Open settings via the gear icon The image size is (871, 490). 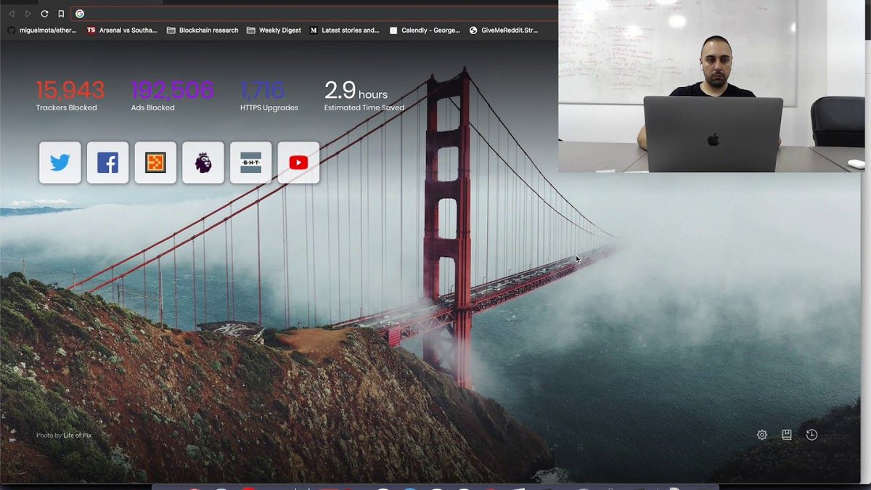762,435
